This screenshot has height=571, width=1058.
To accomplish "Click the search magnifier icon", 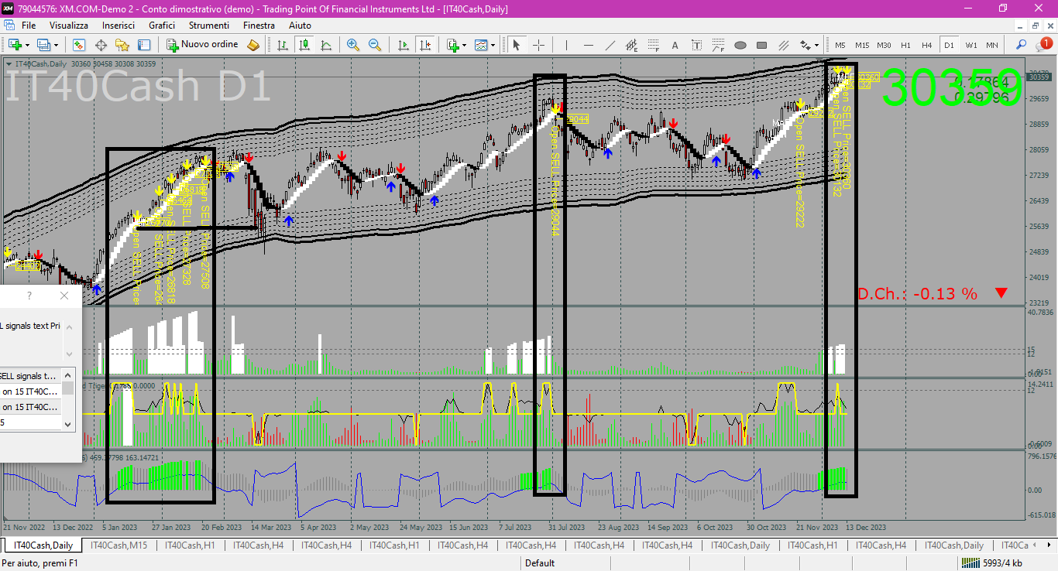I will [1022, 45].
